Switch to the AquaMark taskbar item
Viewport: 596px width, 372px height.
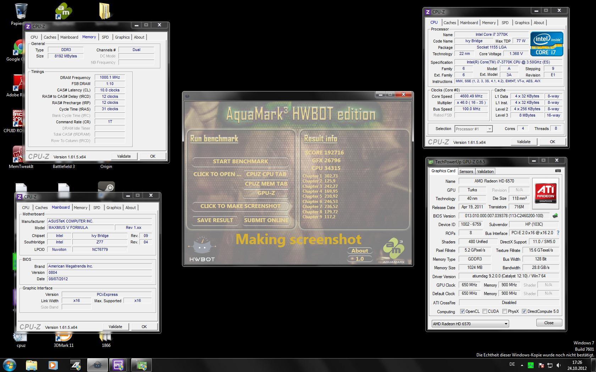(x=97, y=365)
